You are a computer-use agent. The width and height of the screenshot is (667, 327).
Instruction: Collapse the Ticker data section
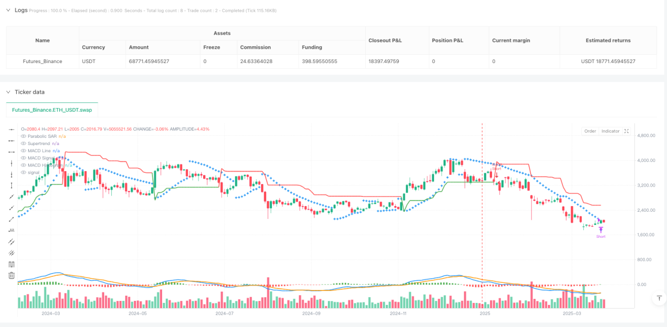coord(8,92)
